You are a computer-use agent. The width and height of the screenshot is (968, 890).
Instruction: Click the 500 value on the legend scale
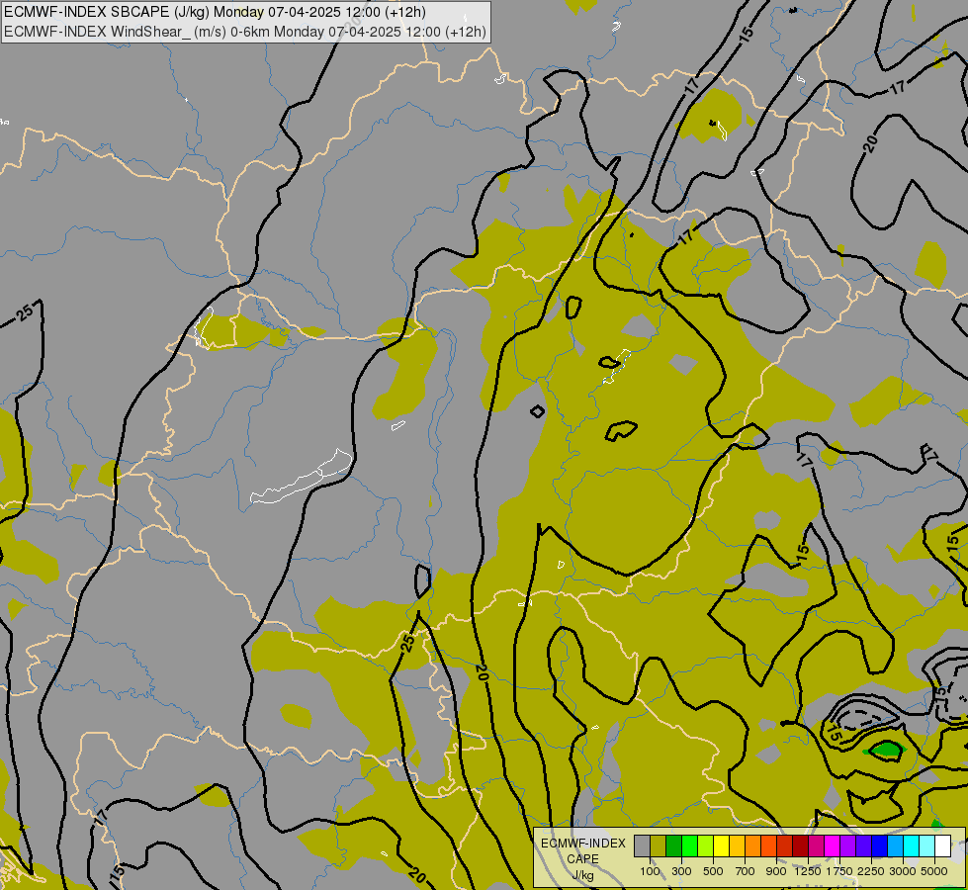click(x=713, y=871)
